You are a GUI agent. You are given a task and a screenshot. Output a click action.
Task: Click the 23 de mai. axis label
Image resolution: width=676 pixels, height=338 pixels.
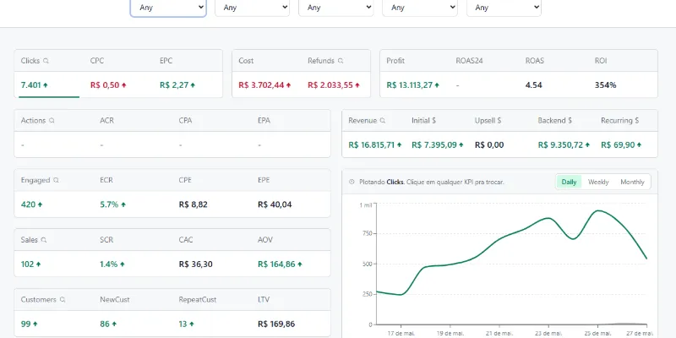548,333
